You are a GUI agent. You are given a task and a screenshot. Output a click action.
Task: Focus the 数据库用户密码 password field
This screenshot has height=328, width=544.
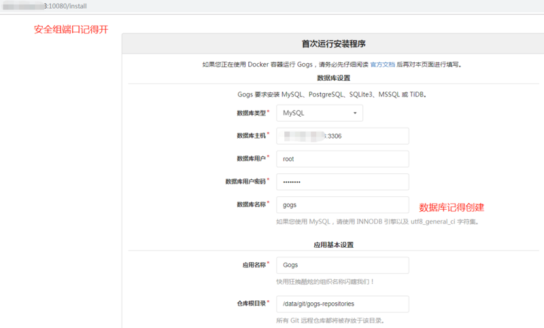[x=343, y=182]
